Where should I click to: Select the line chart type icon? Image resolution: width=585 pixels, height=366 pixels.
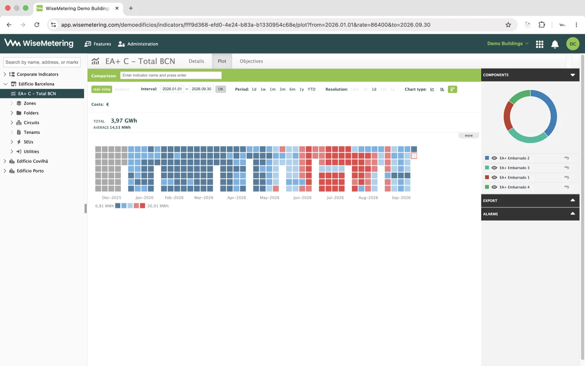pyautogui.click(x=432, y=89)
